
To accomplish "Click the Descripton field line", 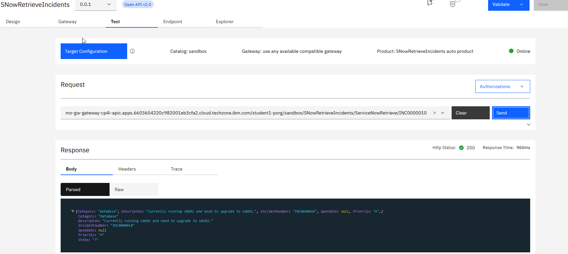I will point(145,221).
